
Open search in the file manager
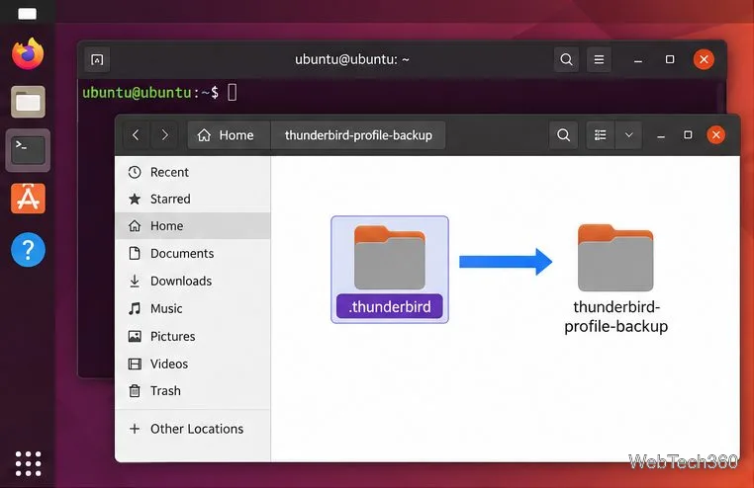coord(564,135)
